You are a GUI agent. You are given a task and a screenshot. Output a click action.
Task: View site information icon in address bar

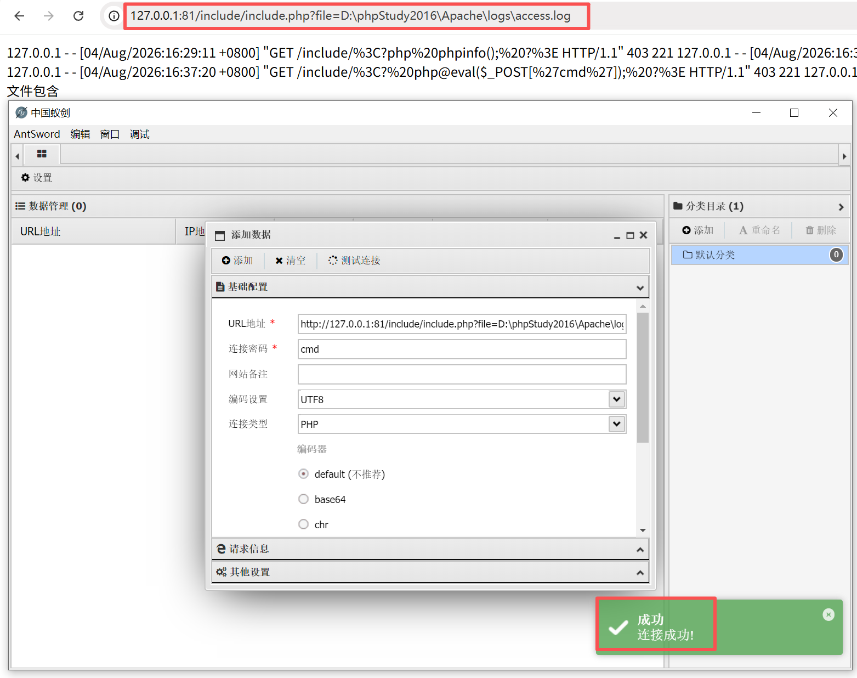point(113,16)
